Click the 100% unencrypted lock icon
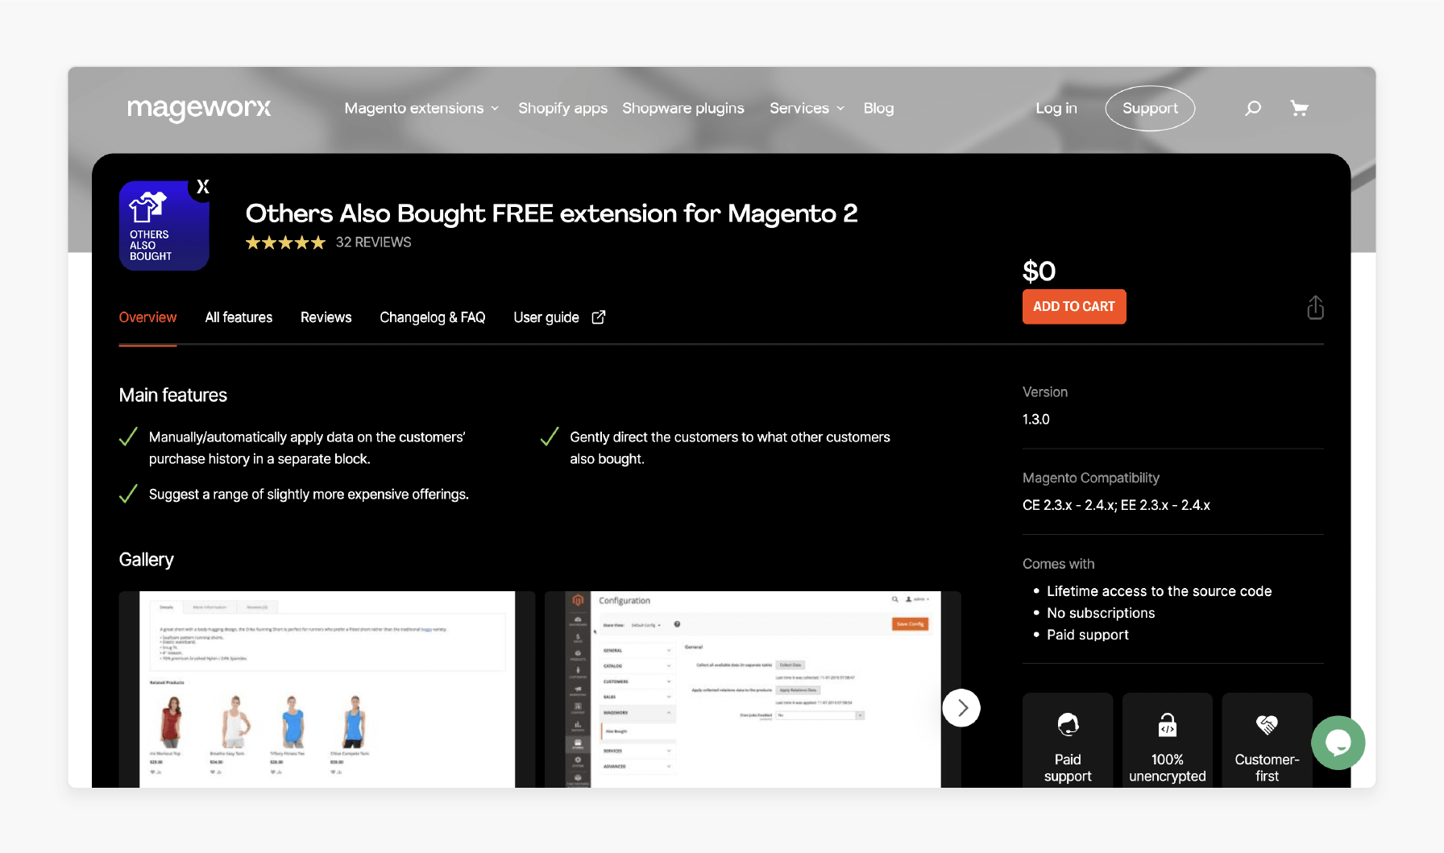The image size is (1444, 853). click(x=1167, y=725)
